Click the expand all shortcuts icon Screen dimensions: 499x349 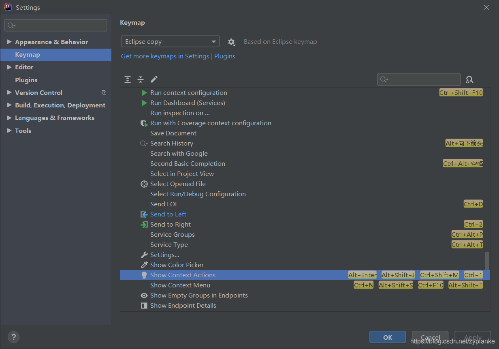[x=128, y=79]
